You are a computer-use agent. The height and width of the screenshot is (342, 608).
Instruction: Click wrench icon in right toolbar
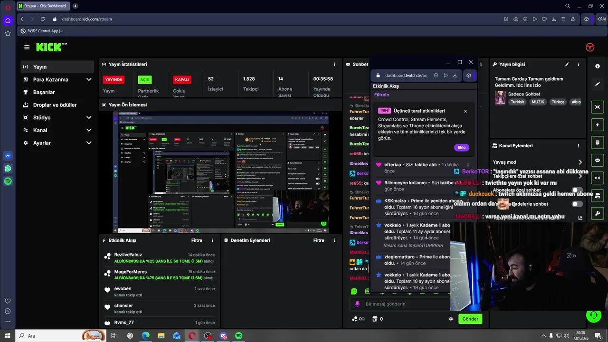point(598,213)
